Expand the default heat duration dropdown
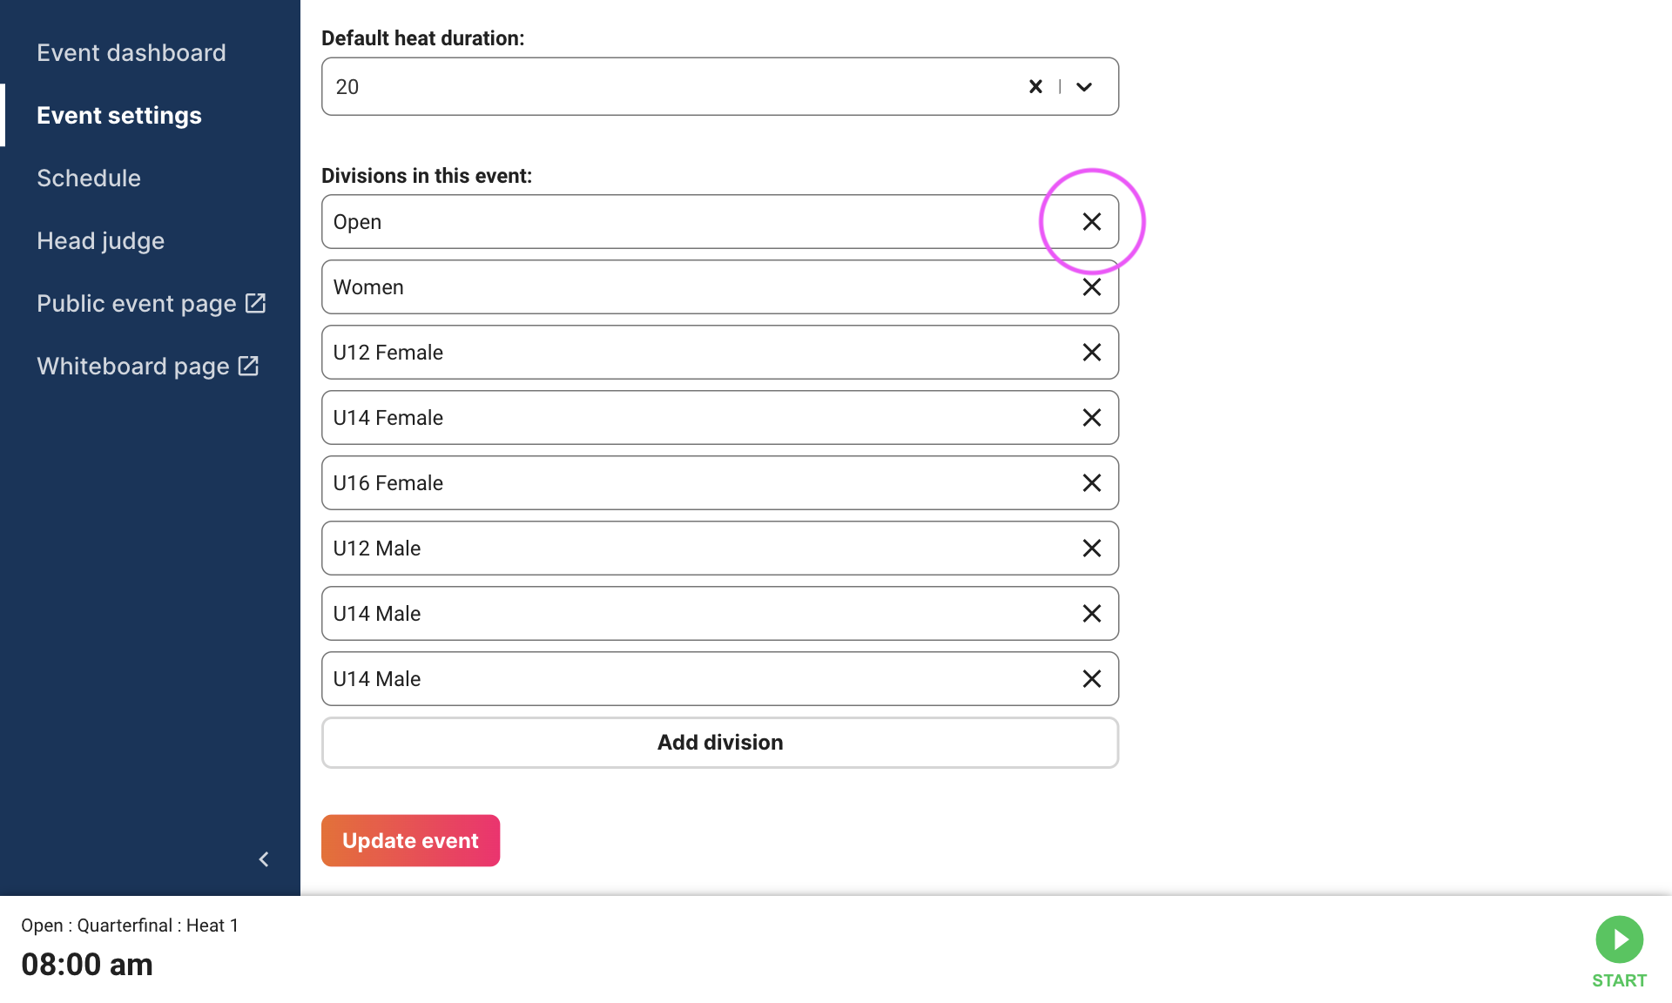The image size is (1672, 1003). tap(1084, 86)
